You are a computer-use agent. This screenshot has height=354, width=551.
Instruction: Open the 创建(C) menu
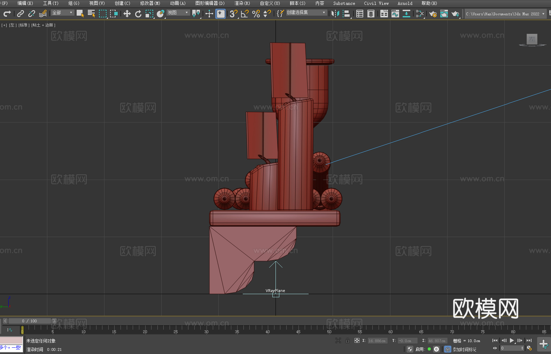tap(122, 3)
